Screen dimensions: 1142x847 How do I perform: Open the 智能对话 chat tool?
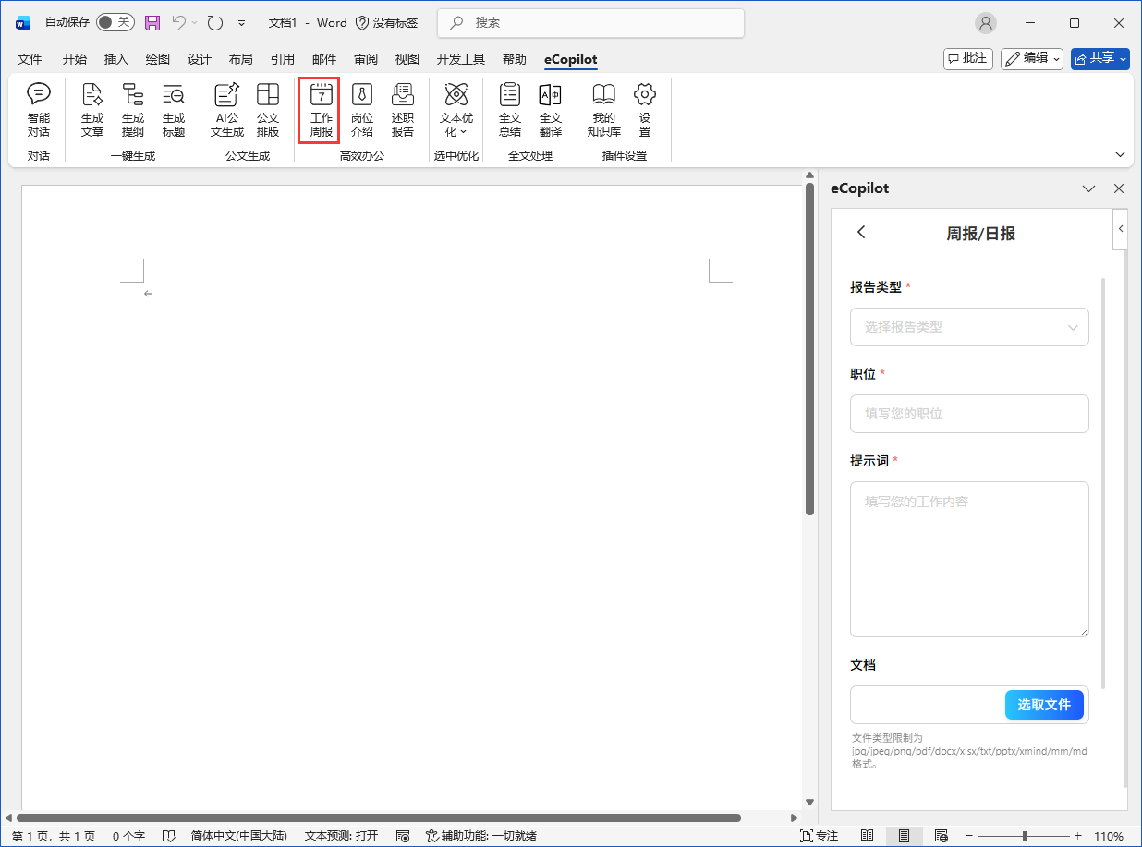39,109
